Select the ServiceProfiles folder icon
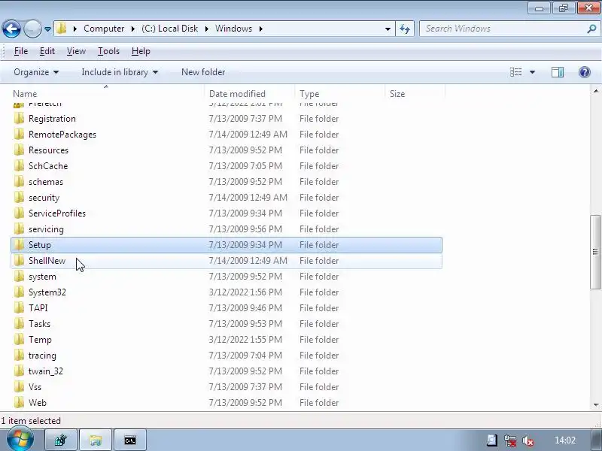Image resolution: width=602 pixels, height=451 pixels. click(19, 213)
